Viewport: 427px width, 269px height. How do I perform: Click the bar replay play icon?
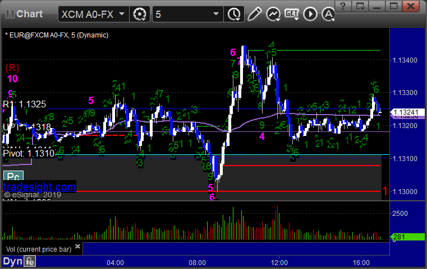310,14
